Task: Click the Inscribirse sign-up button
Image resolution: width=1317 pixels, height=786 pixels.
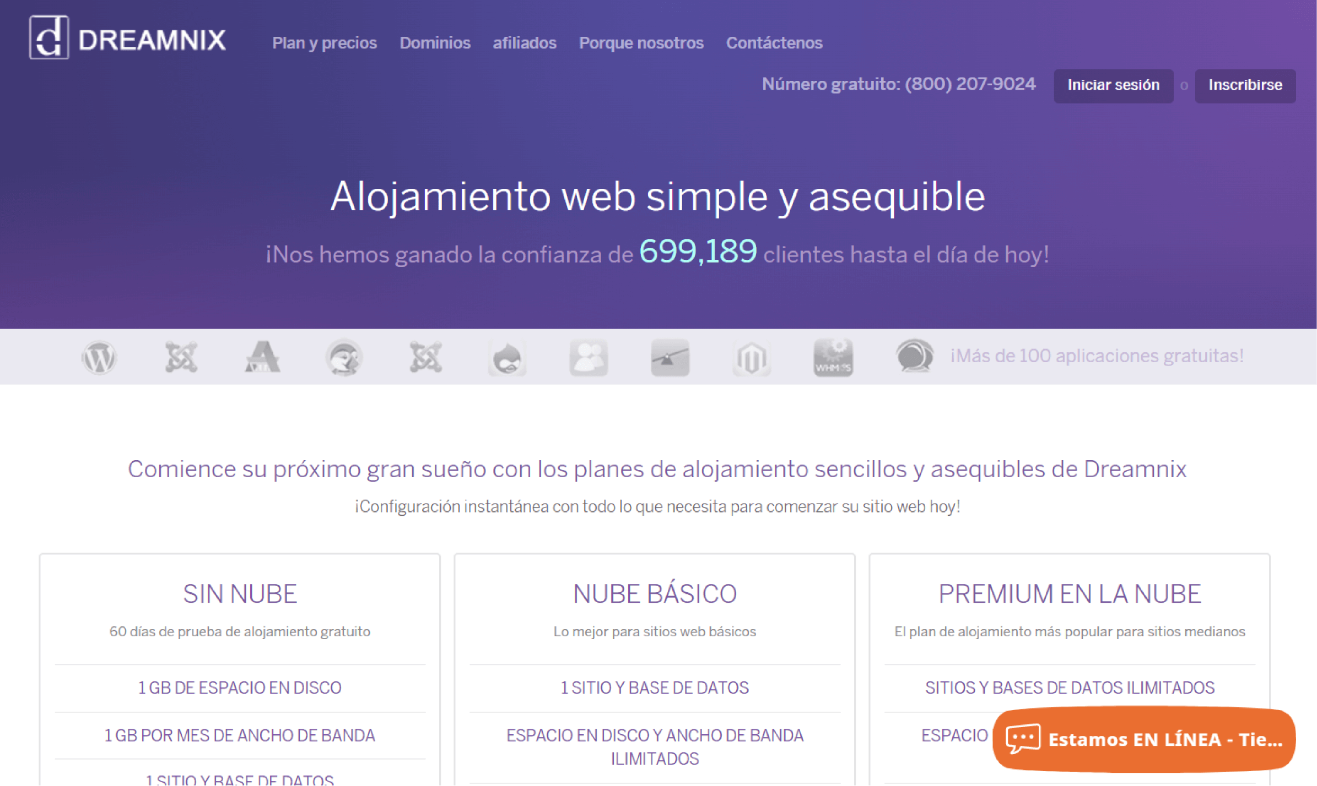Action: [1245, 85]
